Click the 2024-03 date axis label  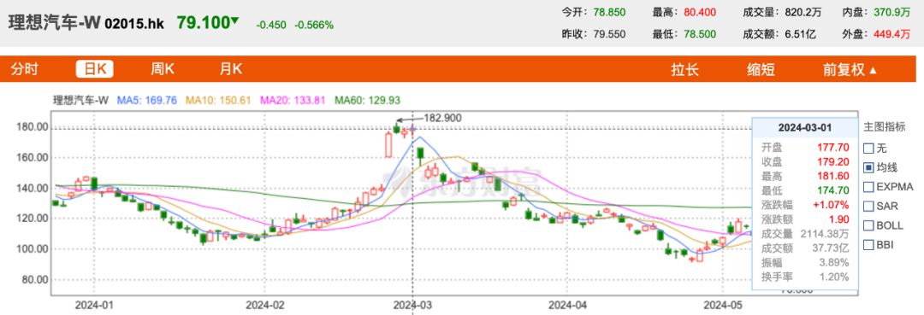click(412, 305)
